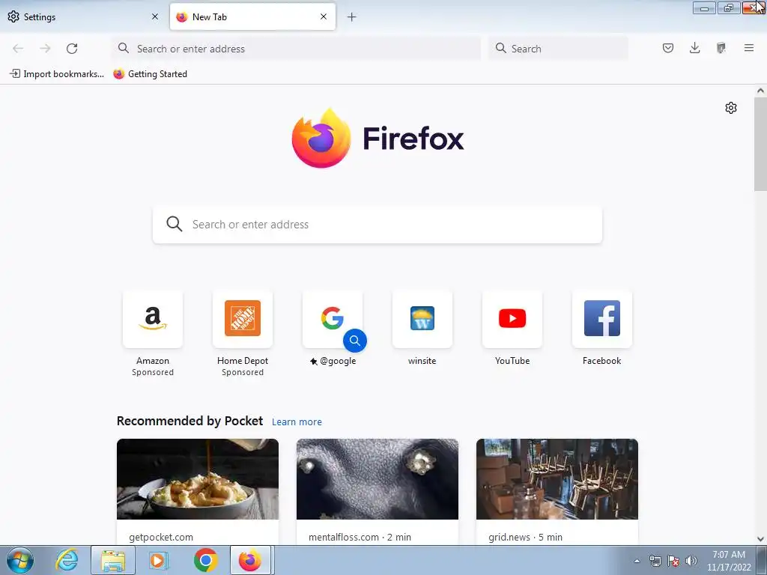Open the volume speaker tray icon
767x575 pixels.
(x=691, y=562)
